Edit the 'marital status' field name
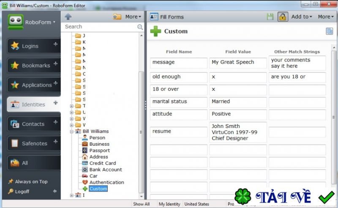 [179, 102]
